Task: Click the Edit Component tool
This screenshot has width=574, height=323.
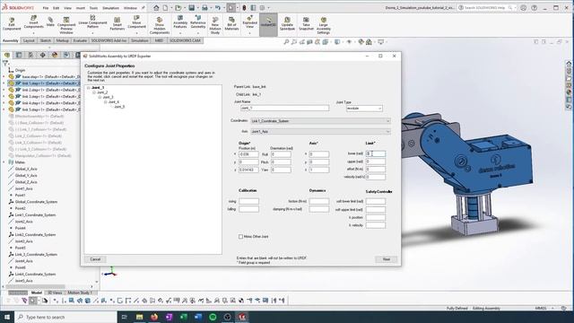Action: 12,24
